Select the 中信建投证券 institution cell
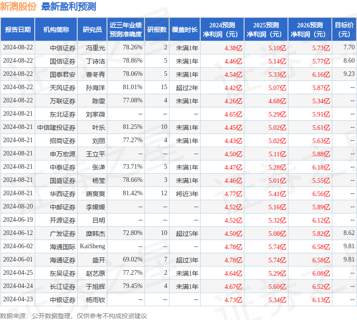This screenshot has width=357, height=320. 56,128
